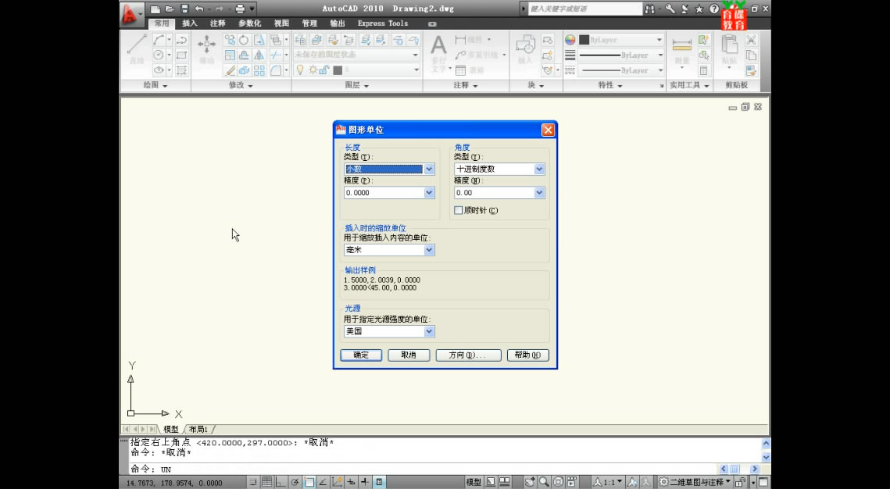Click the Zoom magnifier icon in status bar
Viewport: 890px width, 489px height.
pos(544,482)
